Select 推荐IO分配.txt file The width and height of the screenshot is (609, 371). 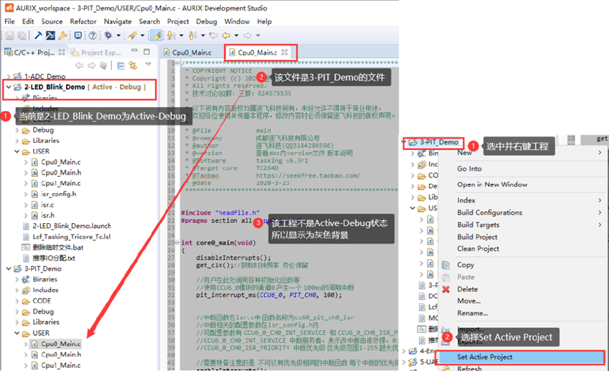[x=54, y=258]
